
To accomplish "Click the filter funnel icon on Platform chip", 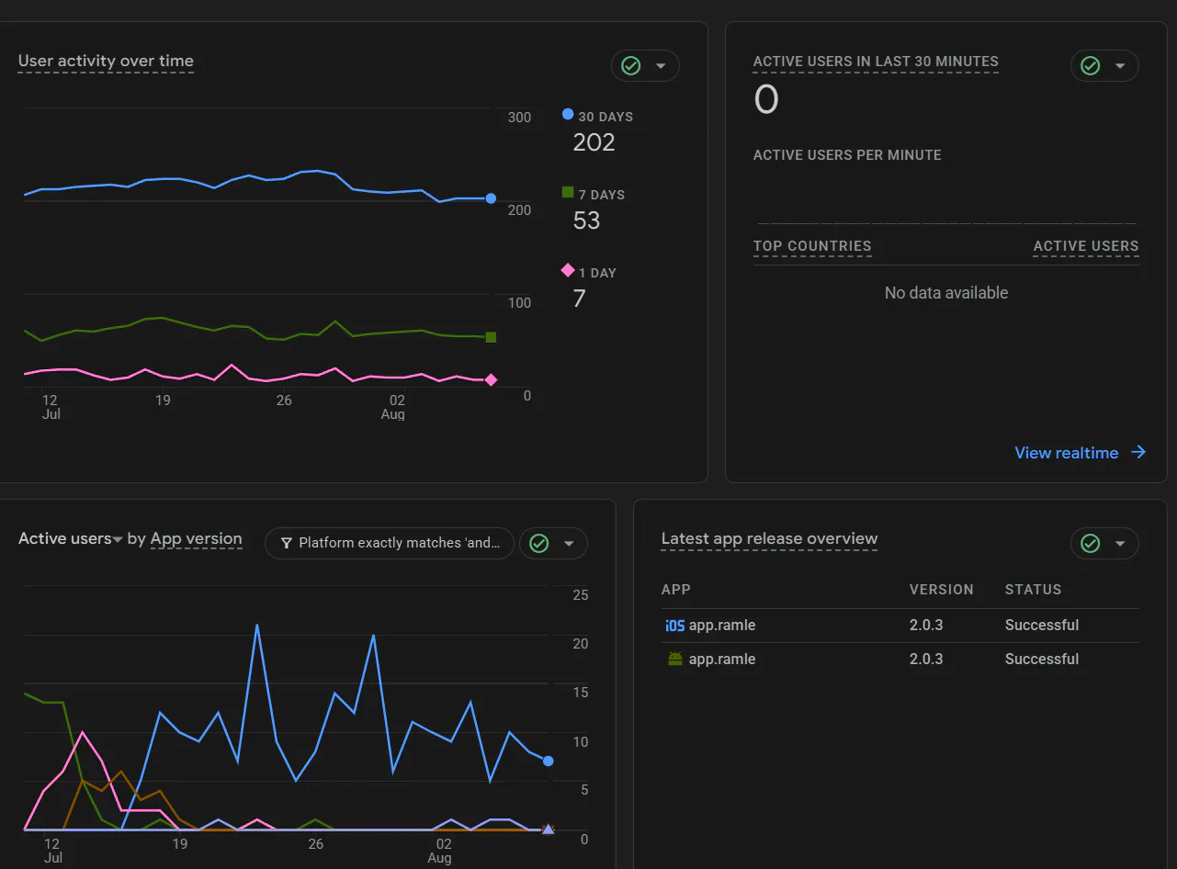I will 287,544.
